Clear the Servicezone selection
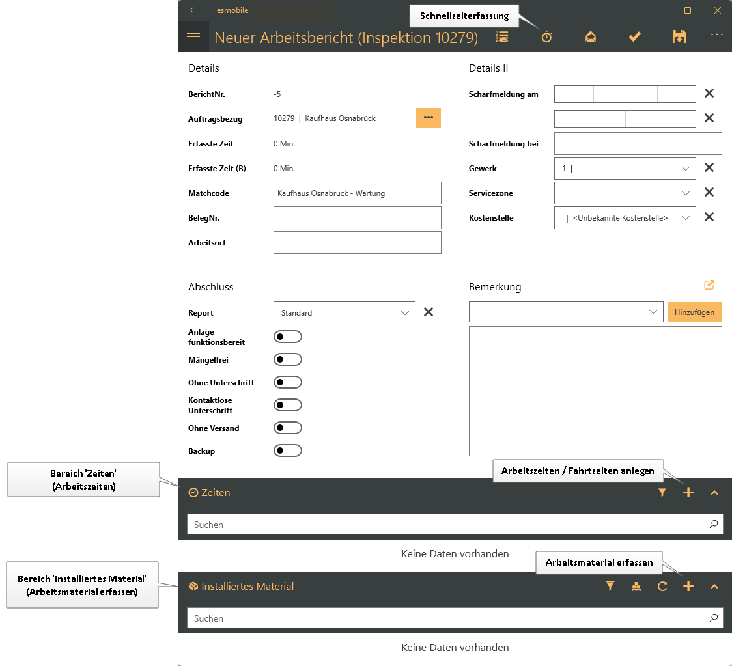Screen dimensions: 732x666 (x=709, y=192)
